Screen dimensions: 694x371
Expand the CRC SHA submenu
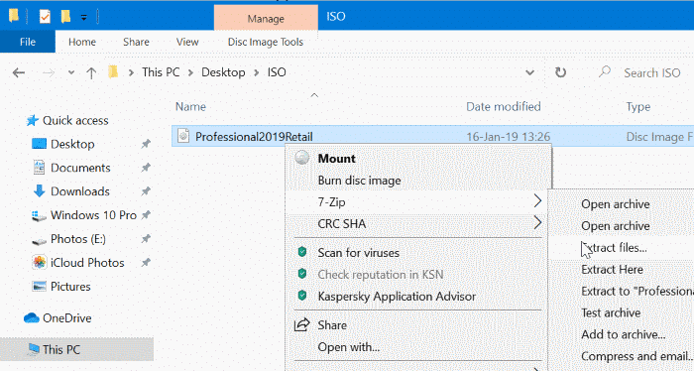[x=418, y=223]
